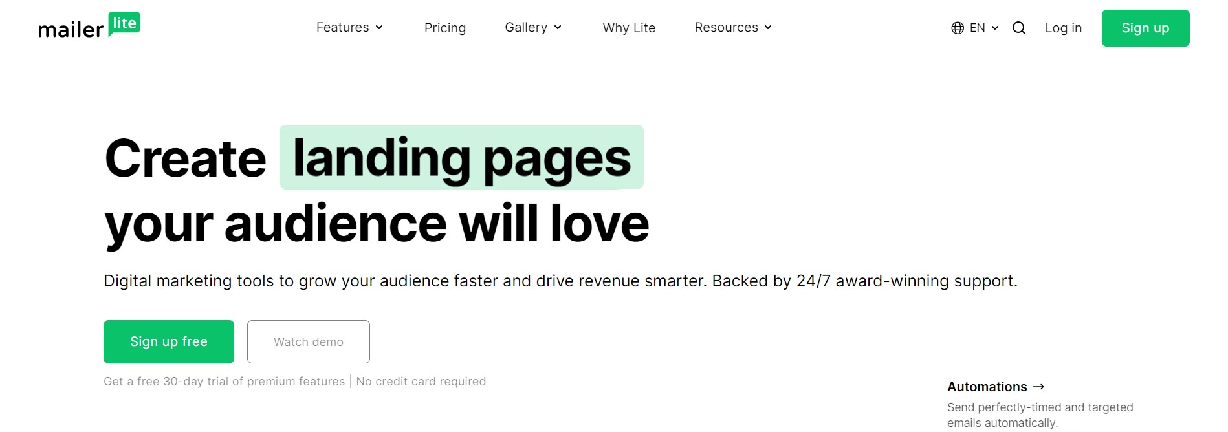Screen dimensions: 1228x432
Task: Click the 'your audience will love' heading
Action: coord(377,224)
